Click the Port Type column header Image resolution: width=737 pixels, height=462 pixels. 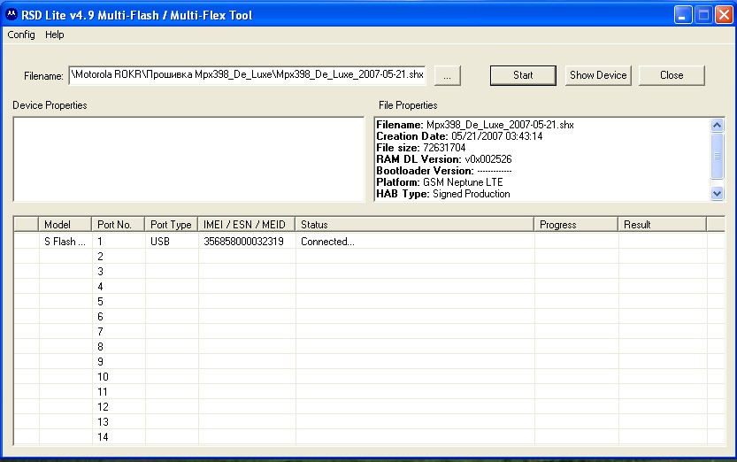pos(172,225)
